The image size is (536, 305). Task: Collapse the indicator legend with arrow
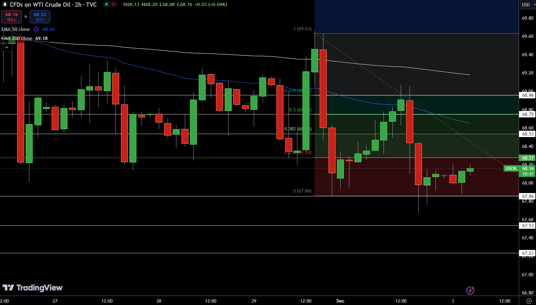(x=7, y=48)
